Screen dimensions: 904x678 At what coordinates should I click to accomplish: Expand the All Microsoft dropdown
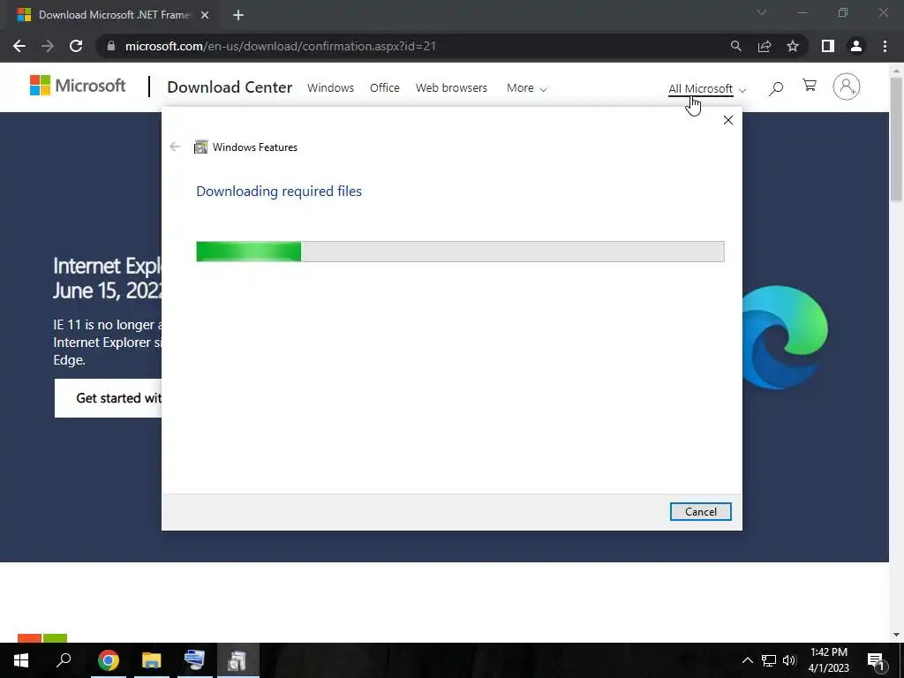[707, 89]
